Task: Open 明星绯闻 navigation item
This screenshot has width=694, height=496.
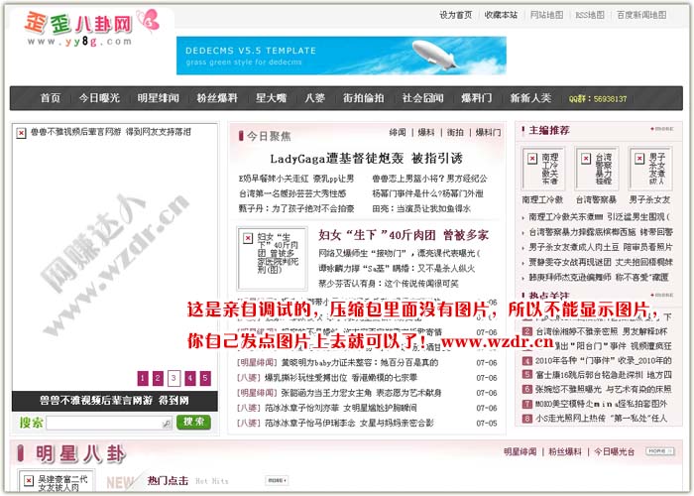Action: (158, 98)
